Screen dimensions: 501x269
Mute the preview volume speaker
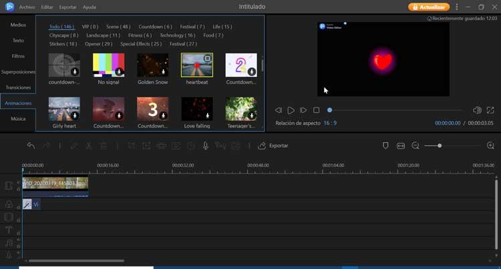point(477,110)
